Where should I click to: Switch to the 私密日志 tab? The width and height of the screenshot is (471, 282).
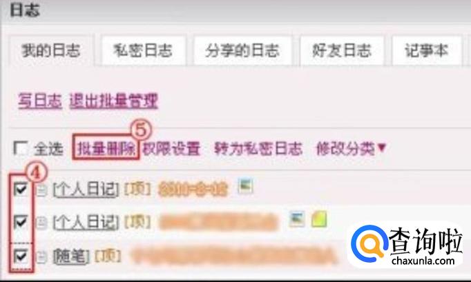143,50
